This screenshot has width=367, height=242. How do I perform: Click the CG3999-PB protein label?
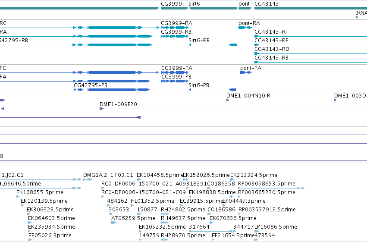[x=176, y=77]
